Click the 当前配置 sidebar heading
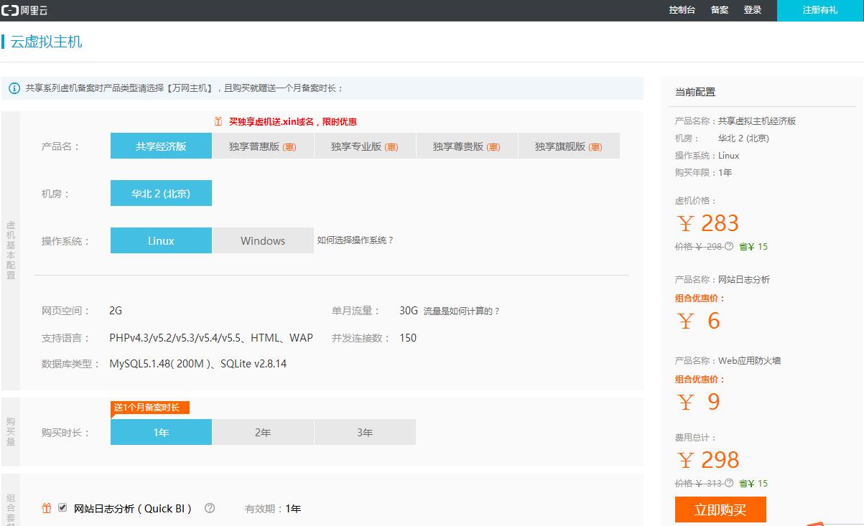 (695, 92)
